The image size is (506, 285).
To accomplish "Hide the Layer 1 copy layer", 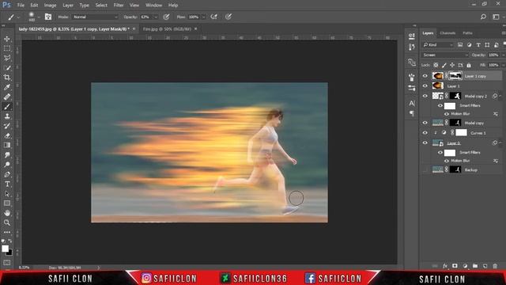I will (x=425, y=76).
